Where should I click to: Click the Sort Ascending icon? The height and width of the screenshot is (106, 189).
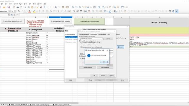pyautogui.click(x=76, y=7)
